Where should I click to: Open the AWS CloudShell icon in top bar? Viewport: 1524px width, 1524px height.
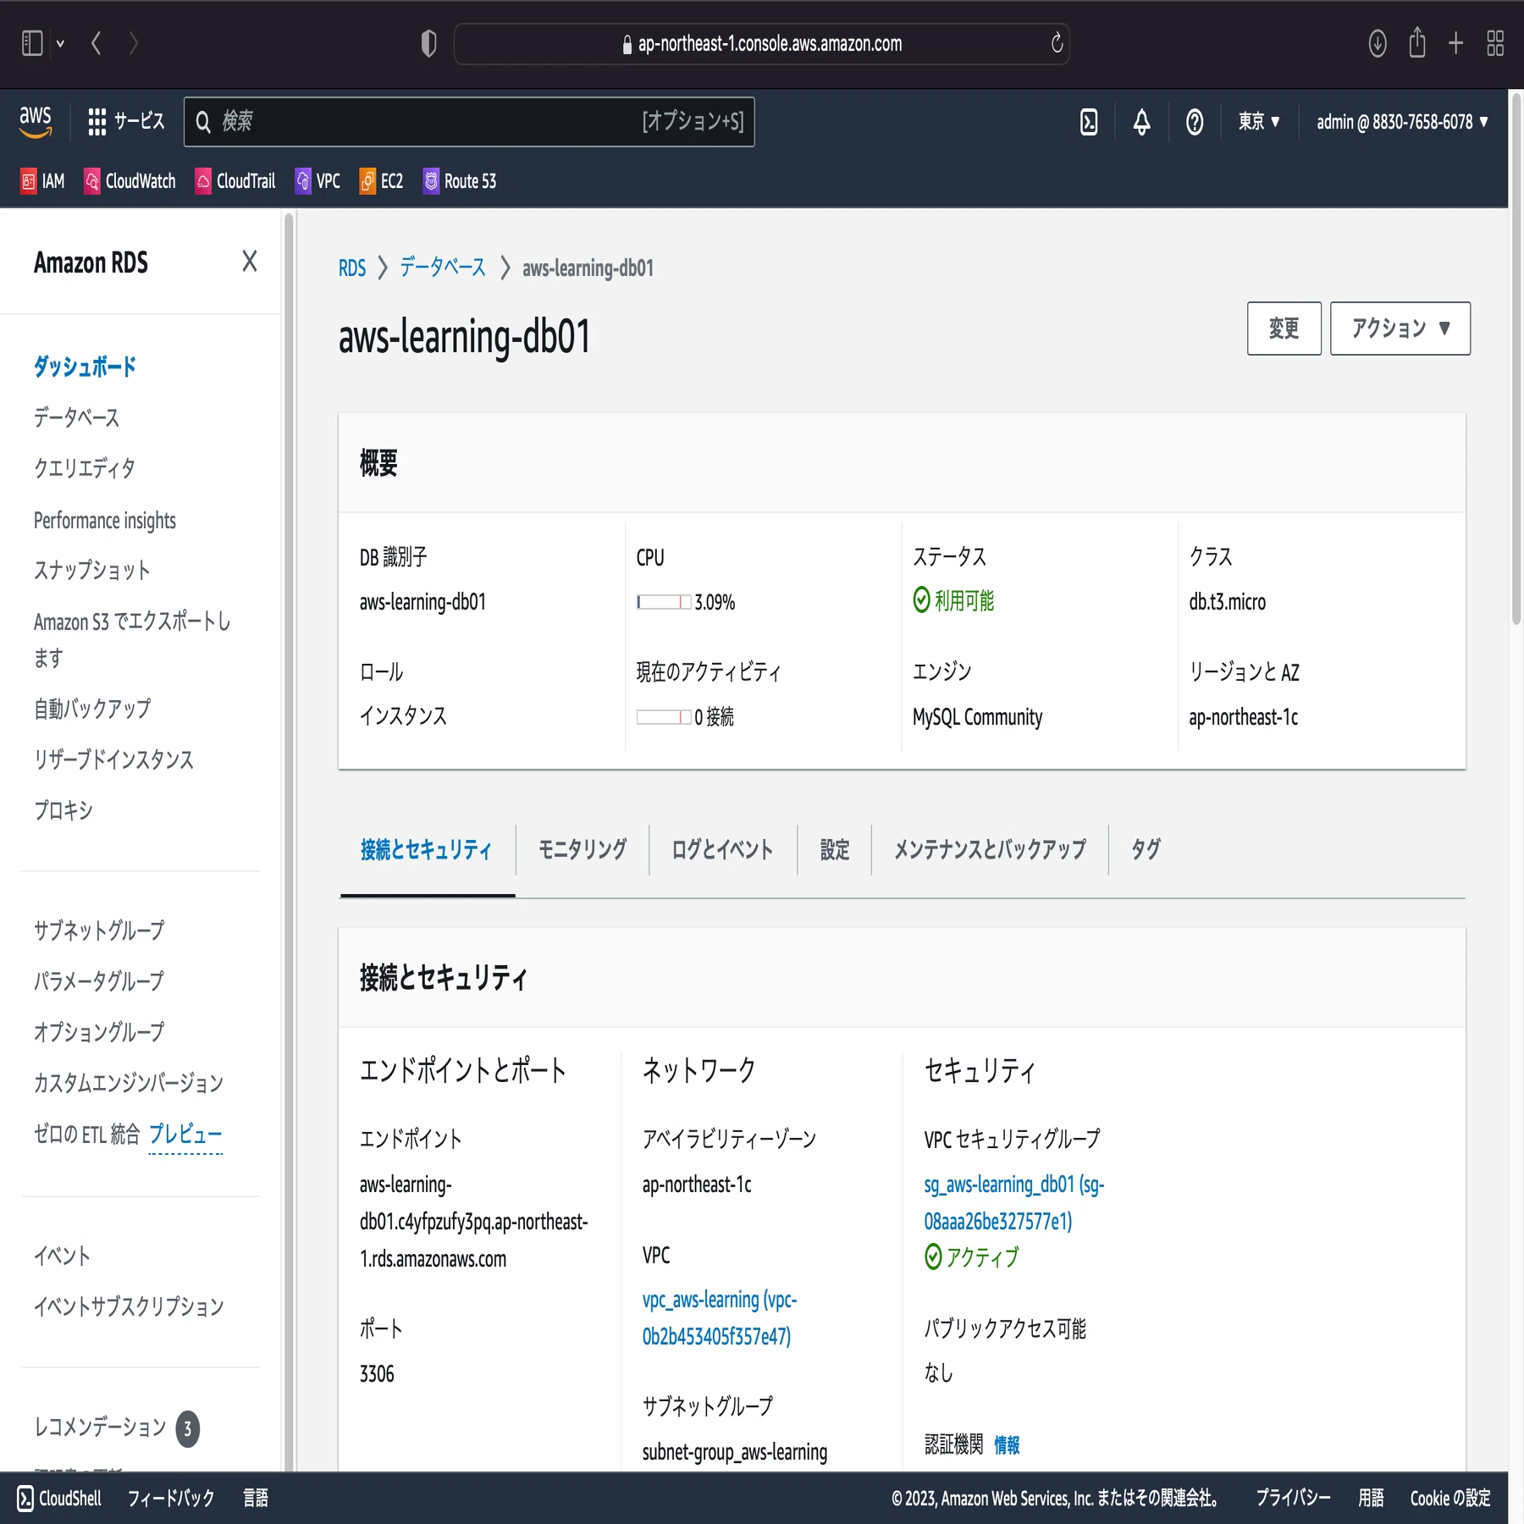(1089, 122)
